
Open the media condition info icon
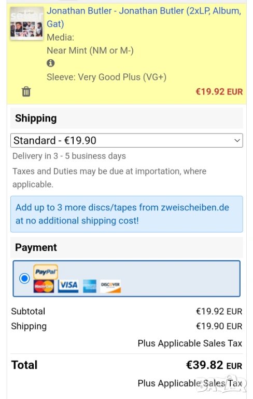(51, 63)
